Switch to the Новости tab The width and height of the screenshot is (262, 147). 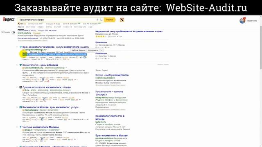pos(68,27)
